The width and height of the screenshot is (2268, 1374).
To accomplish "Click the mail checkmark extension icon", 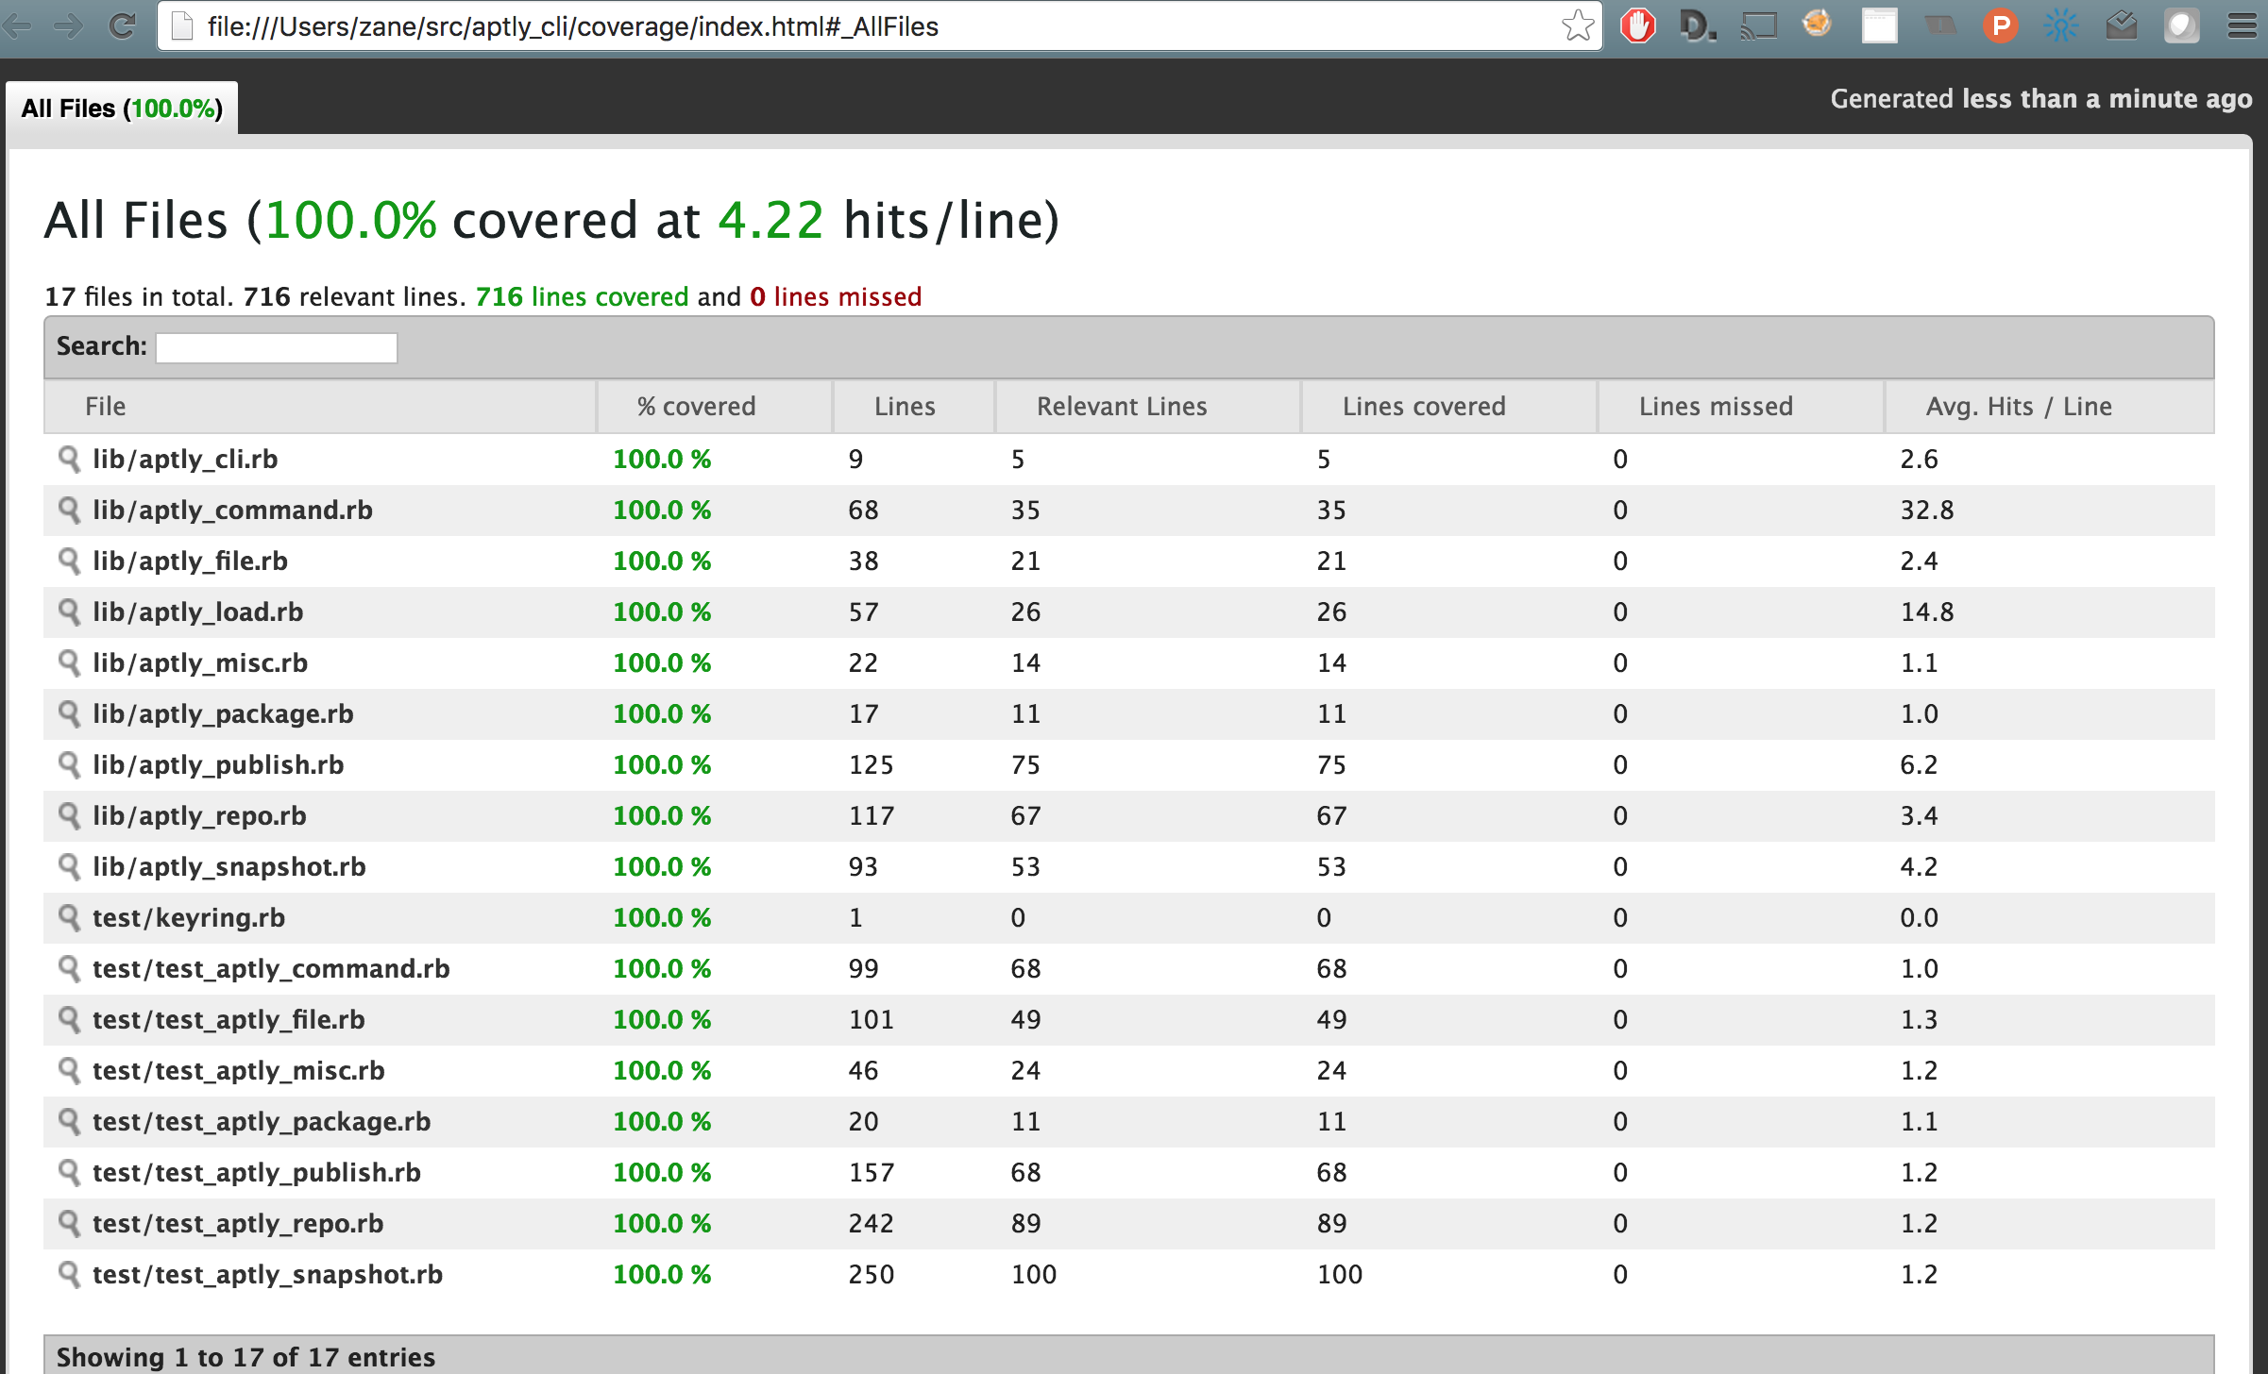I will (2122, 25).
